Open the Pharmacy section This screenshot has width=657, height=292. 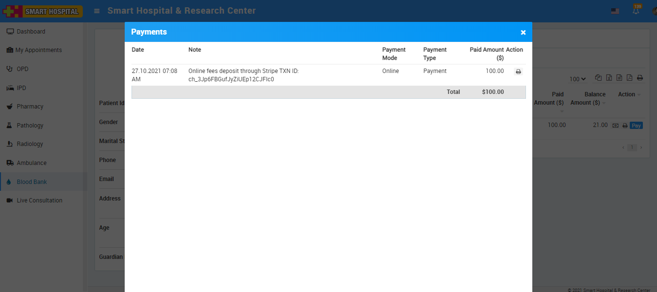(30, 107)
